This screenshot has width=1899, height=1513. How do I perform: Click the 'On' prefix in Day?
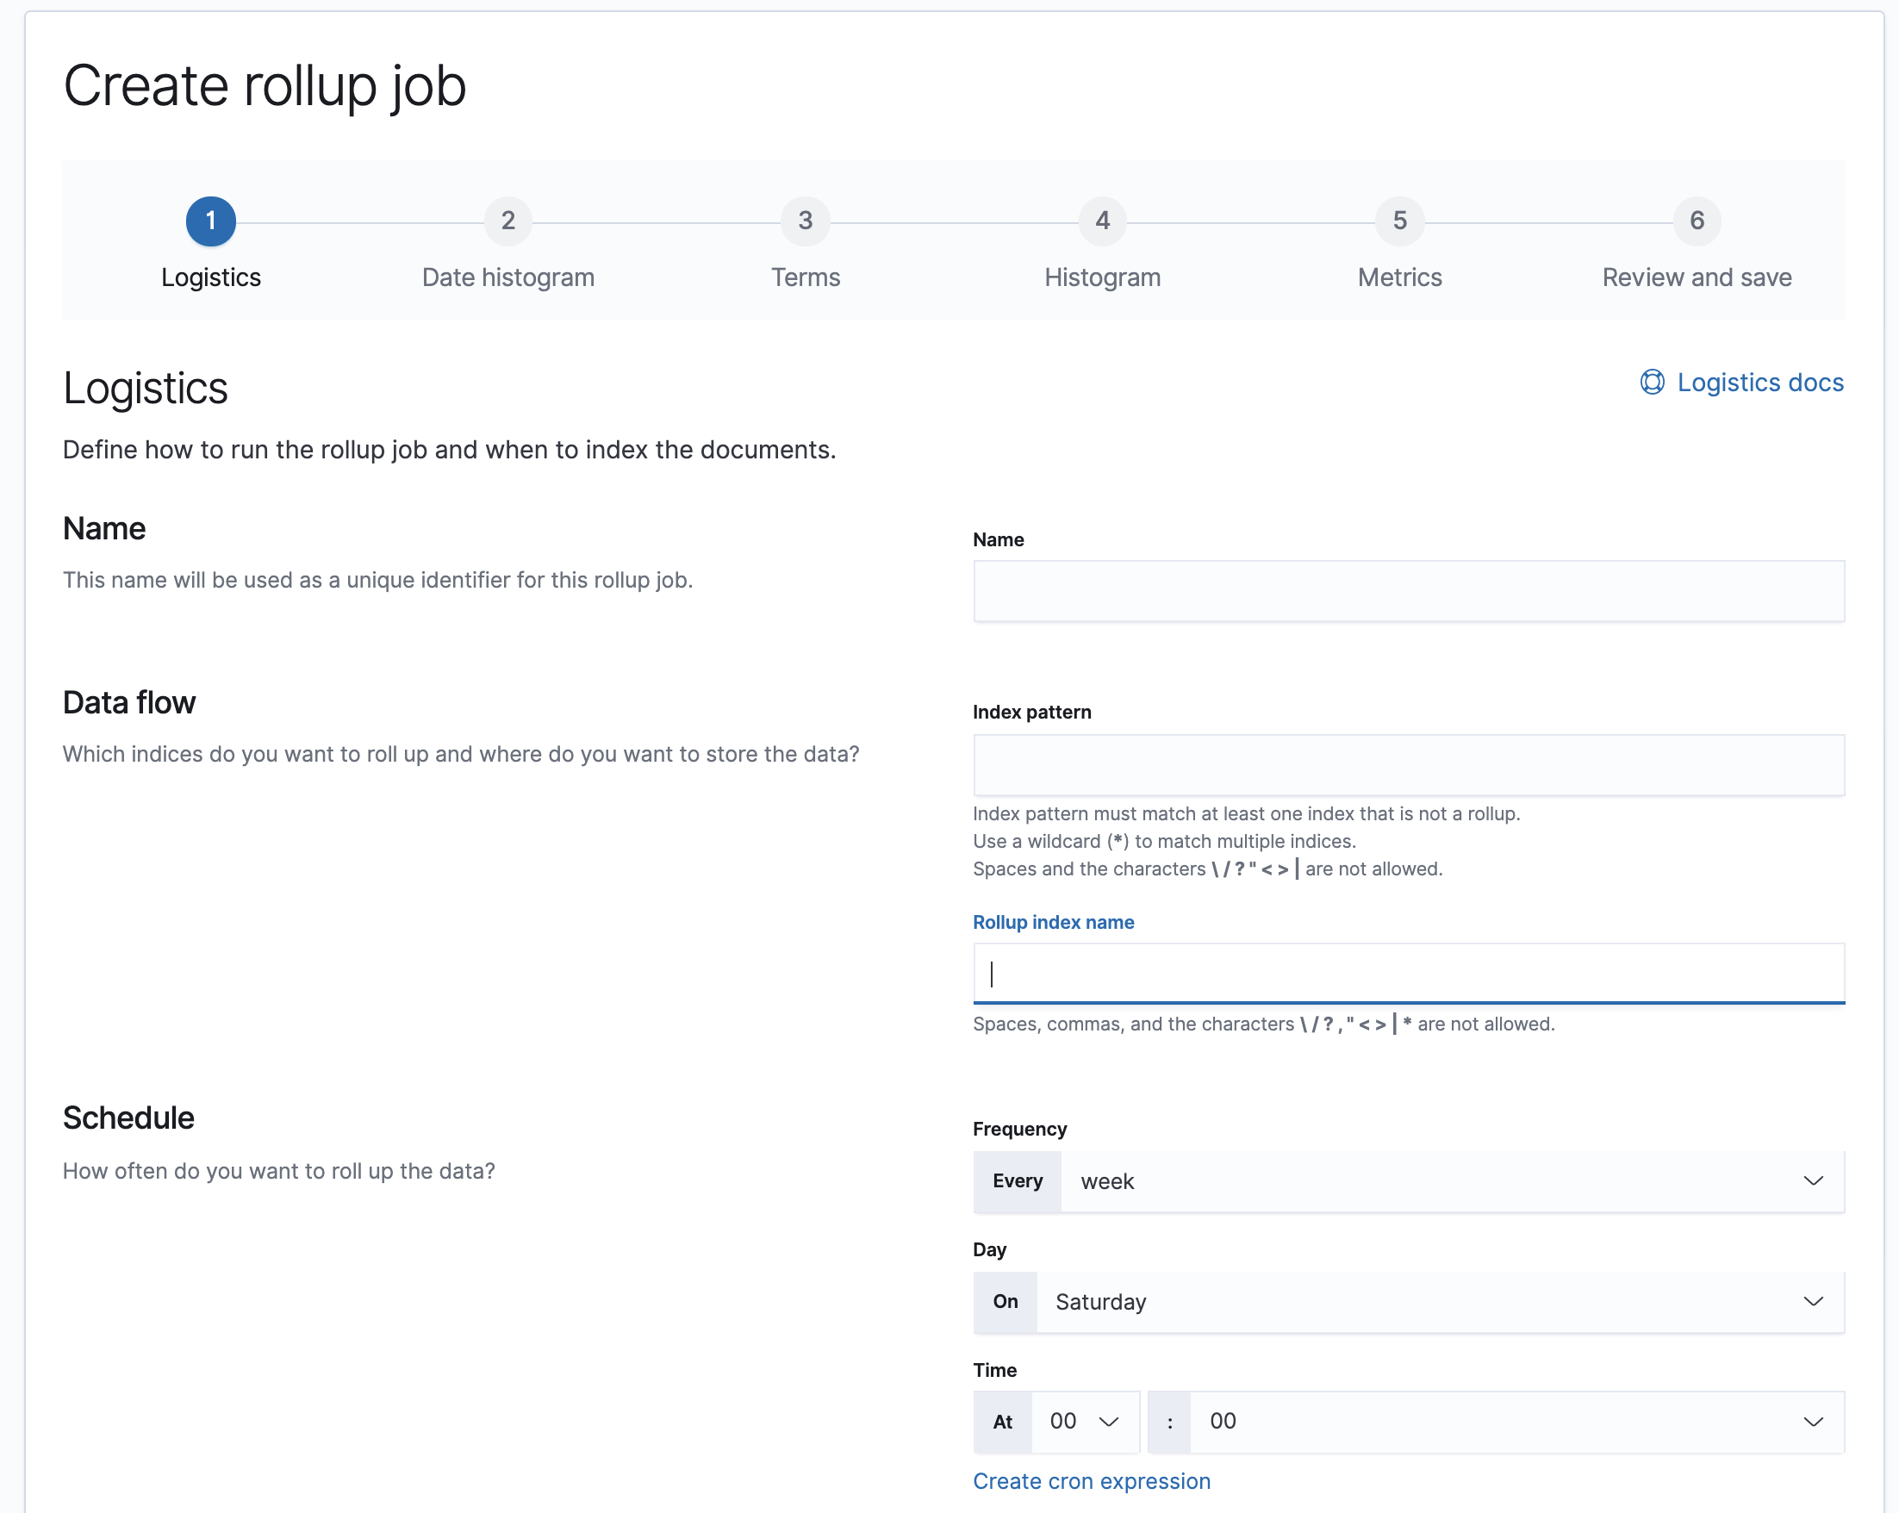[x=1005, y=1302]
